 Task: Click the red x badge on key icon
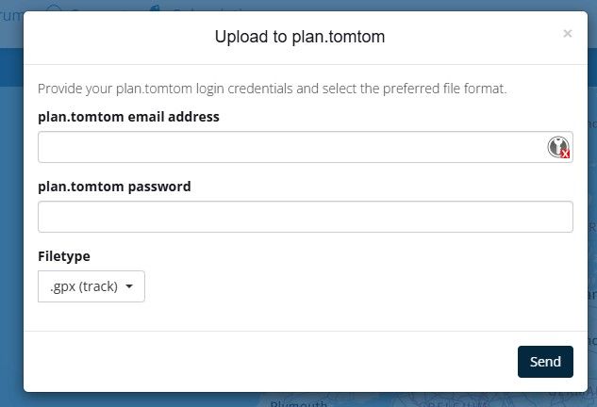[x=565, y=154]
